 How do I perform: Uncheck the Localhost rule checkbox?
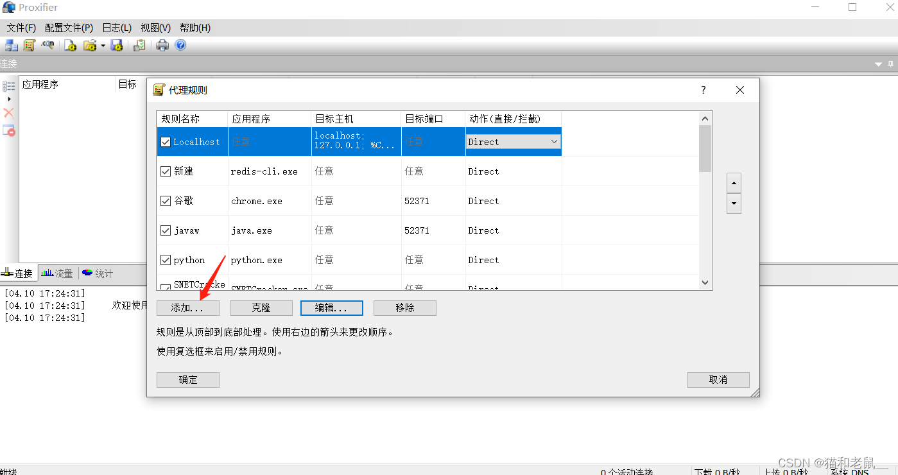[166, 142]
